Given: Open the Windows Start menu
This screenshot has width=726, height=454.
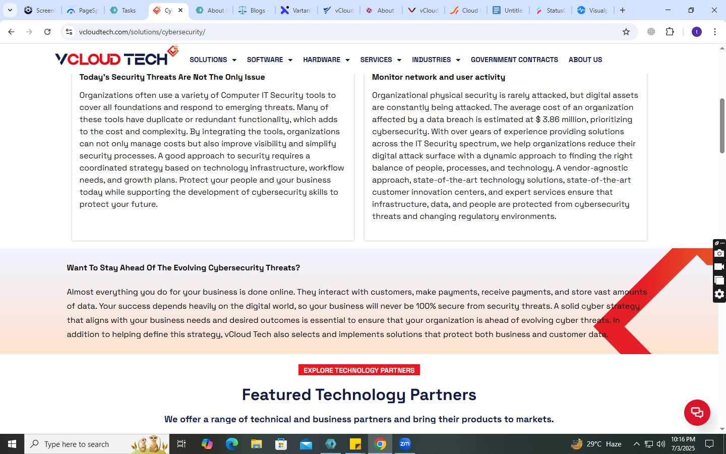Looking at the screenshot, I should point(12,444).
